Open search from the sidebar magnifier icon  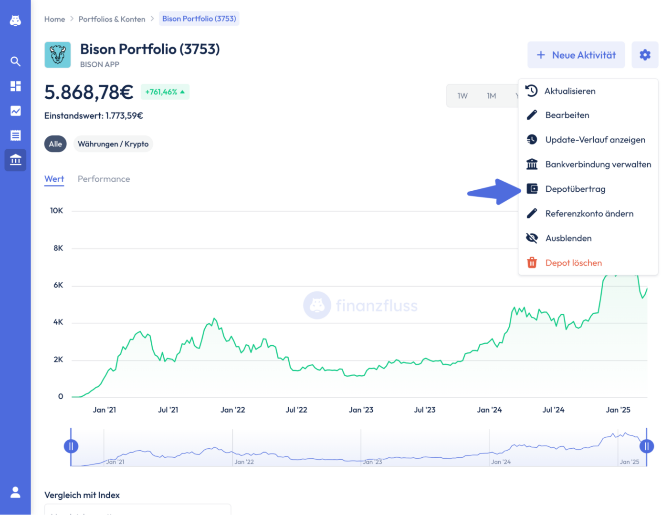click(x=15, y=62)
